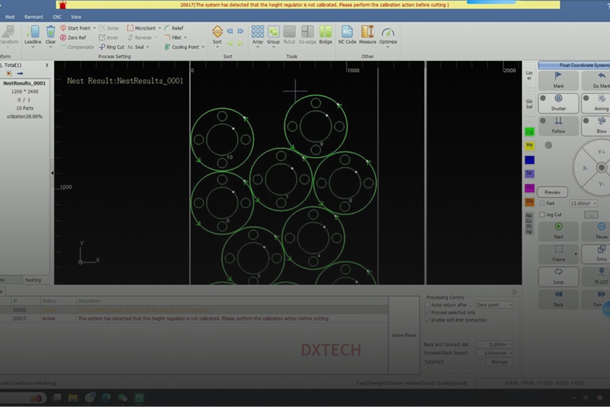Click the Frame button icon
This screenshot has width=610, height=407.
pos(559,250)
